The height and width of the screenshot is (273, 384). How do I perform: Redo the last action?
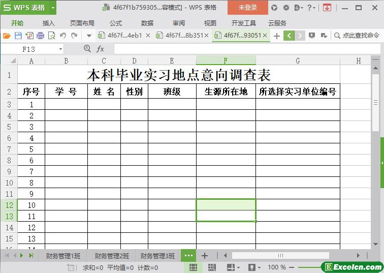tap(74, 36)
